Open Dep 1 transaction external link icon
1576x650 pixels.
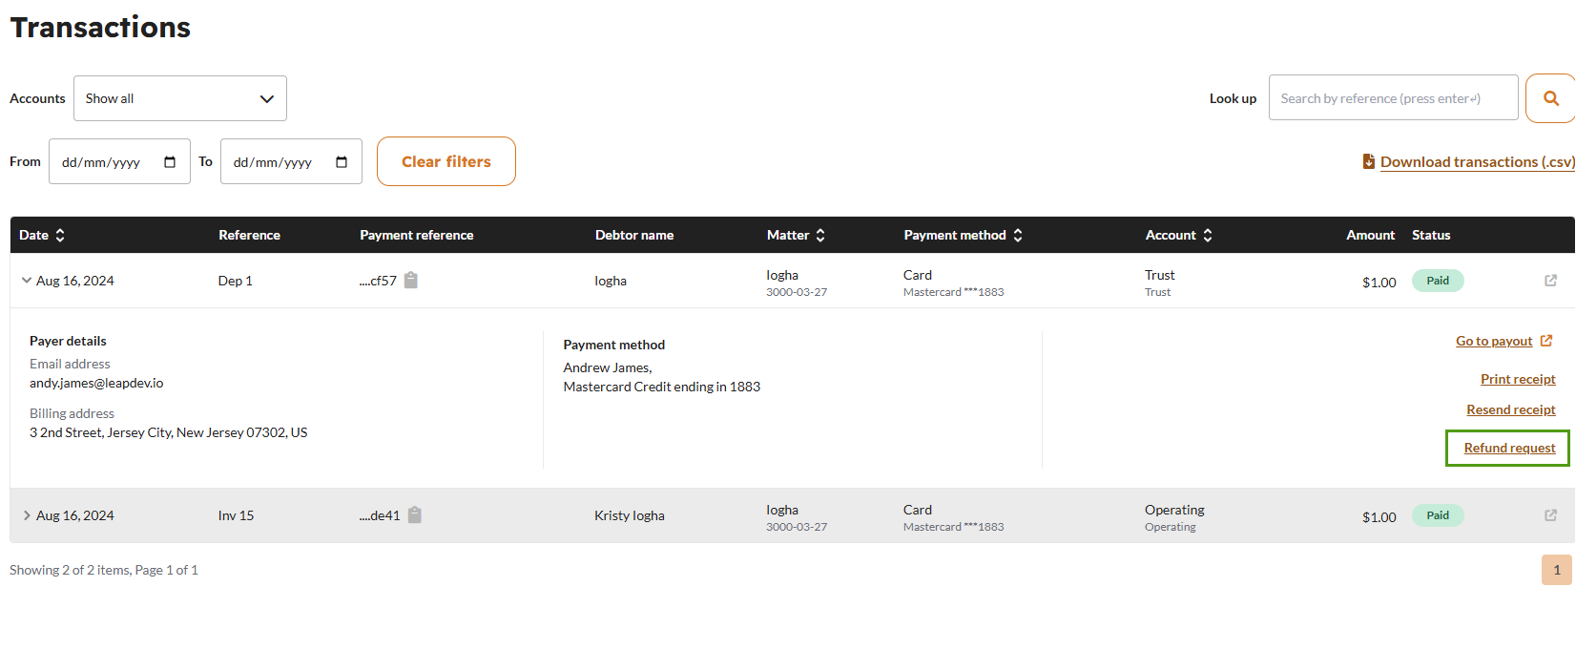[x=1550, y=281]
